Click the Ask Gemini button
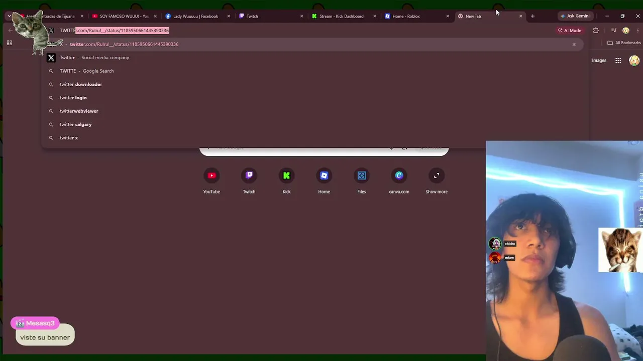643x361 pixels. pos(575,16)
